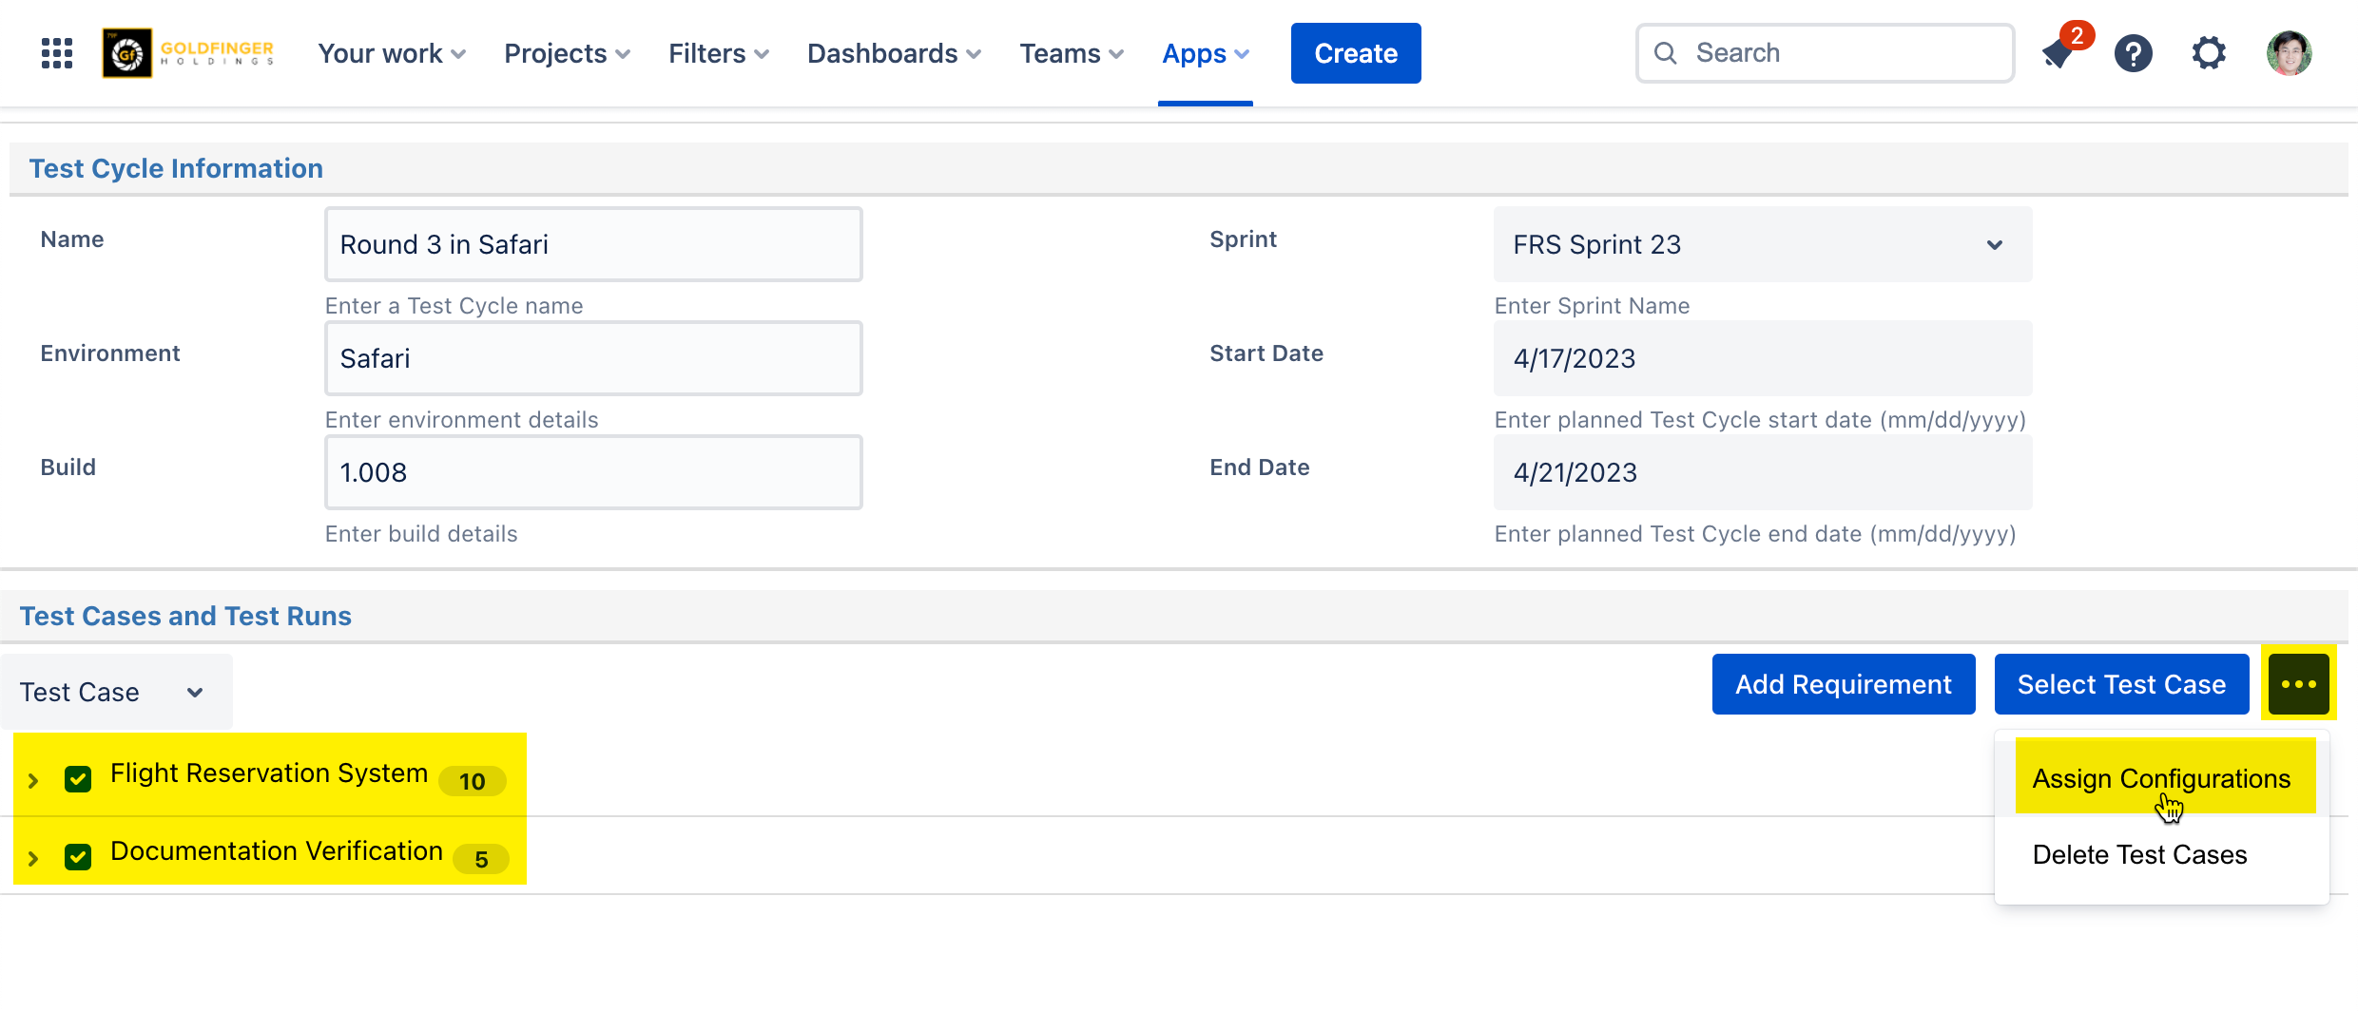The width and height of the screenshot is (2358, 1011).
Task: Expand the Flight Reservation System row
Action: click(x=33, y=781)
